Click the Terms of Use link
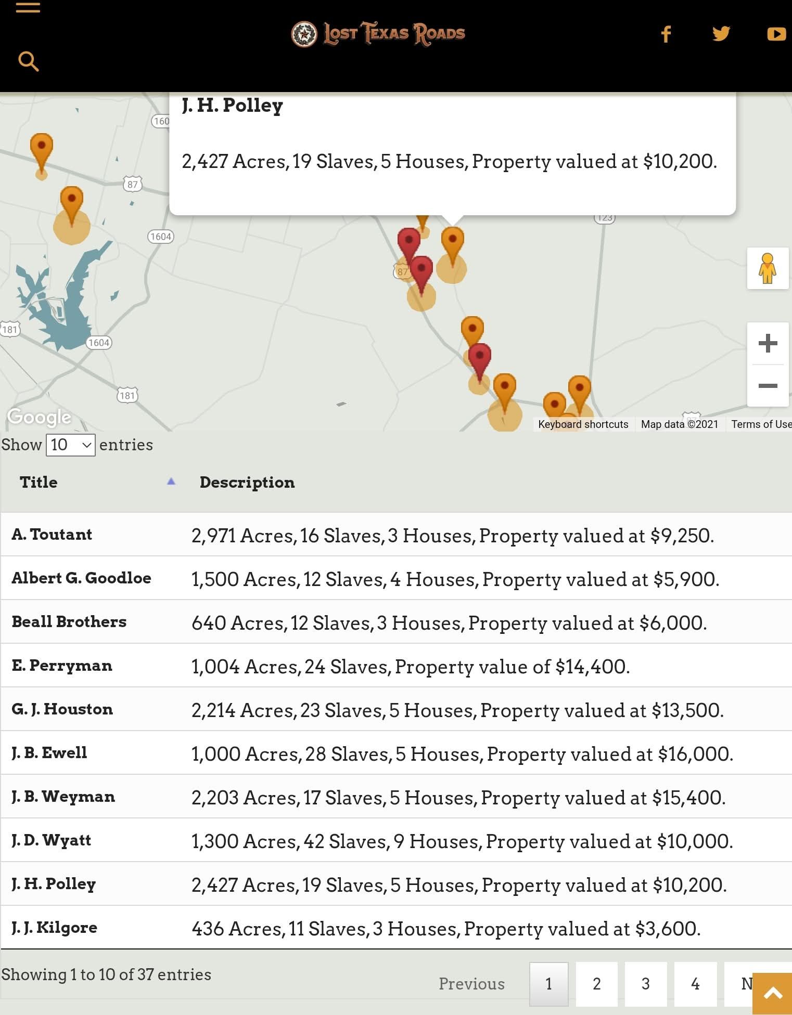The height and width of the screenshot is (1015, 792). click(x=761, y=424)
